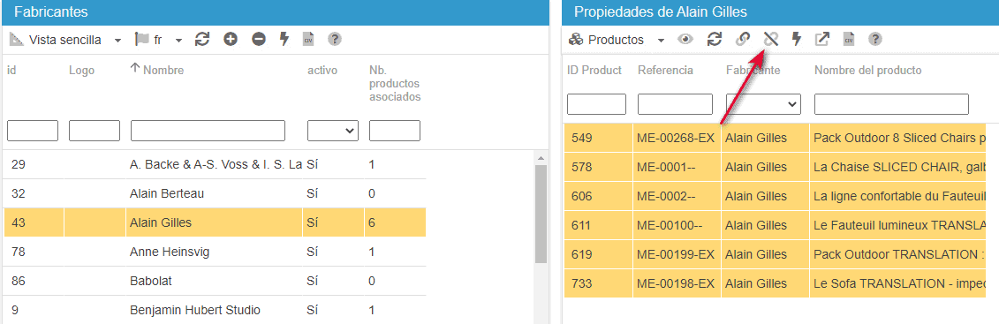Open the Fabricante filter combo box

coord(763,104)
